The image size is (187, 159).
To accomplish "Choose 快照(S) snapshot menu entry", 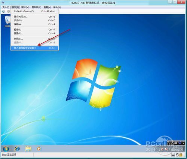I will pos(34,39).
